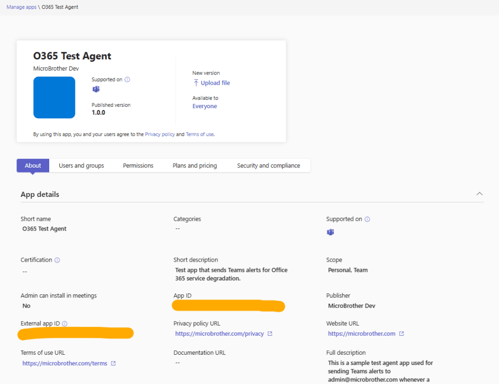499x384 pixels.
Task: Open the Privacy policy link in app card
Action: coord(160,134)
